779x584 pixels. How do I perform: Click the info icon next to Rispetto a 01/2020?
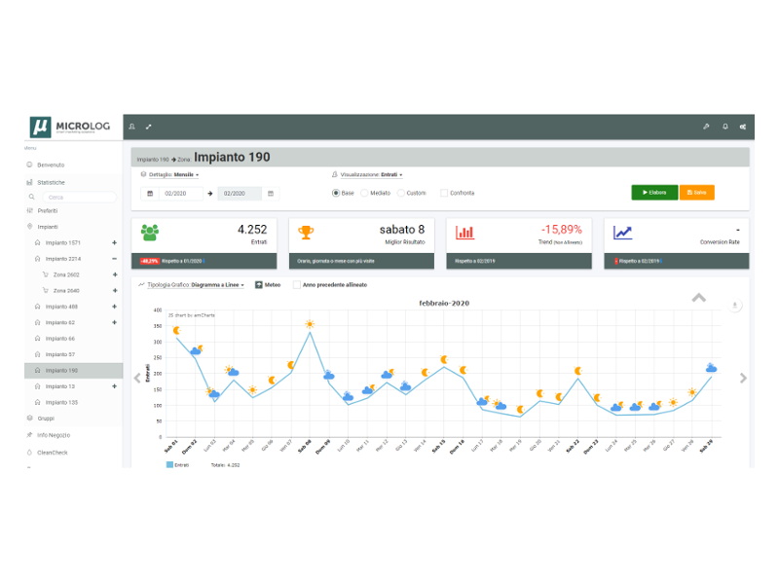click(x=204, y=261)
